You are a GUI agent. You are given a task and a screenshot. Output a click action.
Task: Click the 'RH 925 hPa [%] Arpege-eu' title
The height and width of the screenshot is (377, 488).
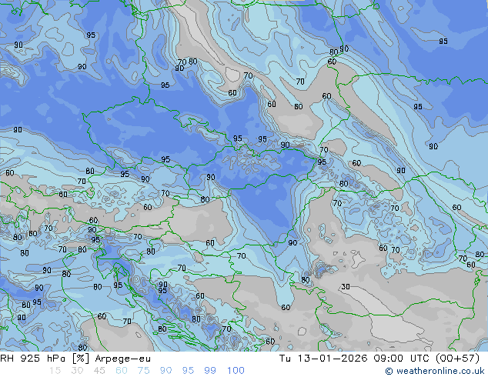[x=75, y=359]
